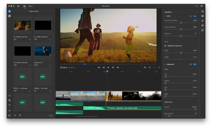Step back one frame
This screenshot has width=212, height=128.
pos(104,68)
